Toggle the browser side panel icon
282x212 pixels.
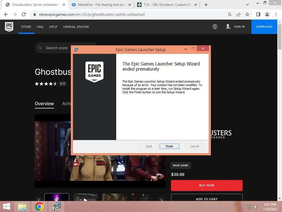click(x=258, y=14)
